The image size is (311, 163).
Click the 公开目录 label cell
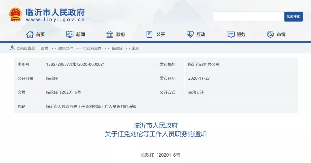pyautogui.click(x=28, y=78)
